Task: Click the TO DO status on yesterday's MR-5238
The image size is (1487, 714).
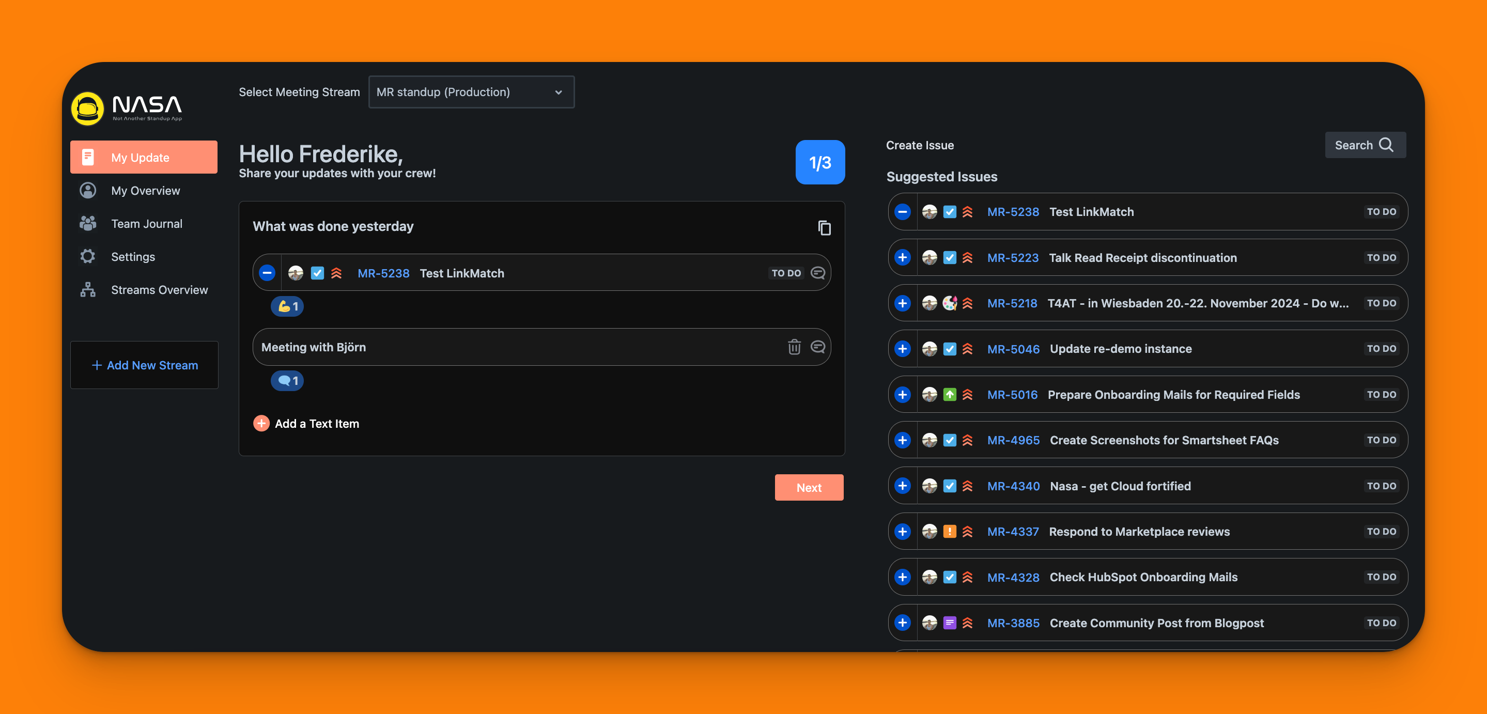Action: click(x=786, y=273)
